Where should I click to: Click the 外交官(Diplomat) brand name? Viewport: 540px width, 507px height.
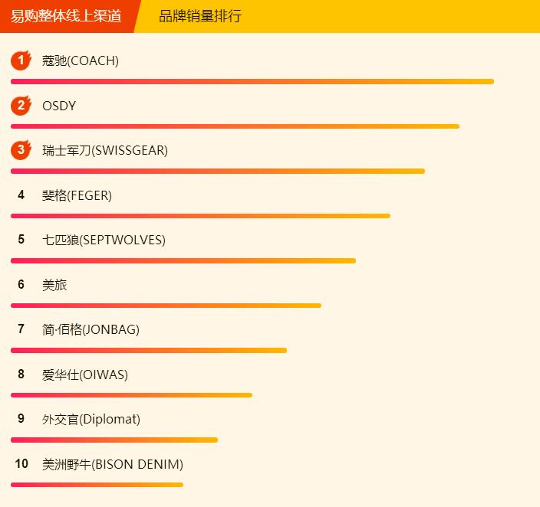coord(91,420)
